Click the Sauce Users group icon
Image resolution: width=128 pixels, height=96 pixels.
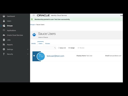coord(34,35)
